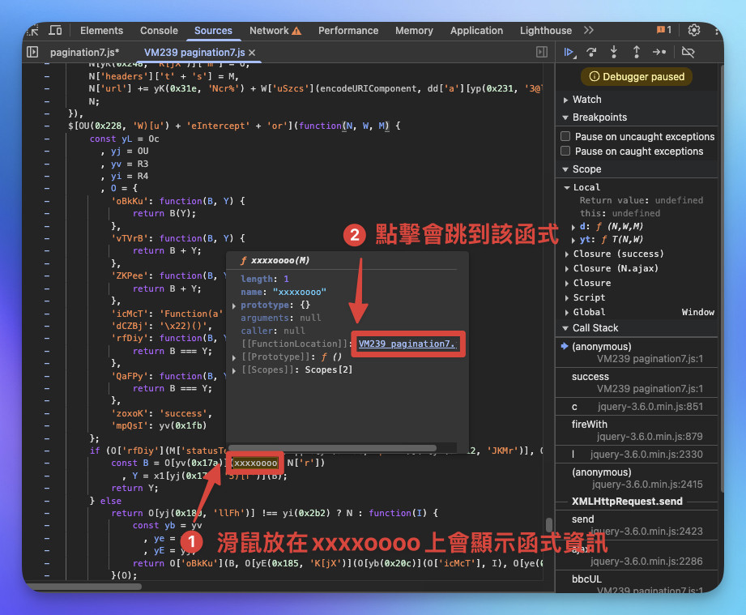Select the success call stack frame
This screenshot has height=615, width=746.
(637, 382)
